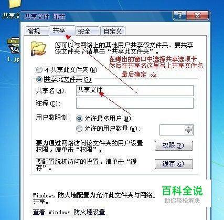Open 查看 Windows 防火墙设置 link
The image size is (224, 220).
pyautogui.click(x=69, y=212)
